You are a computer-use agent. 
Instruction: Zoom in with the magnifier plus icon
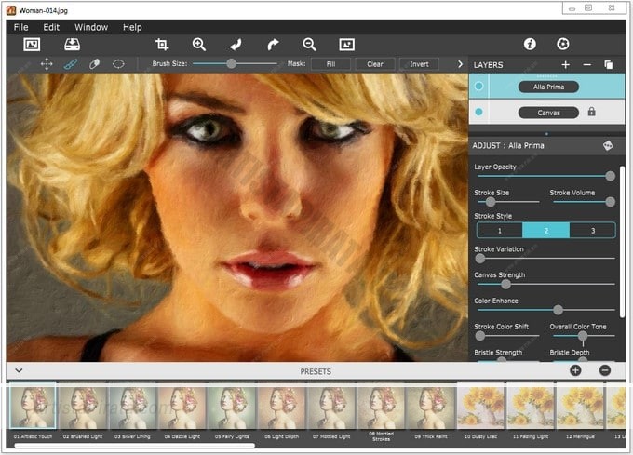click(198, 45)
